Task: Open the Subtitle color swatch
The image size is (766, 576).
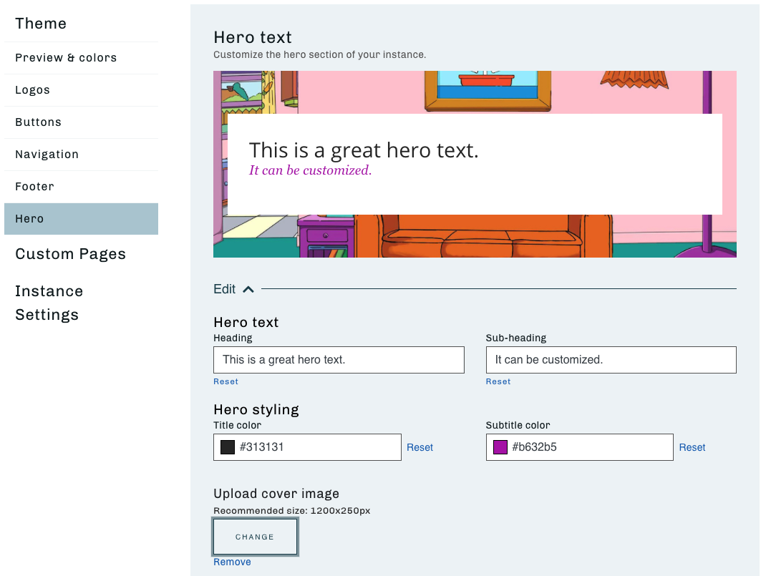Action: [x=500, y=447]
